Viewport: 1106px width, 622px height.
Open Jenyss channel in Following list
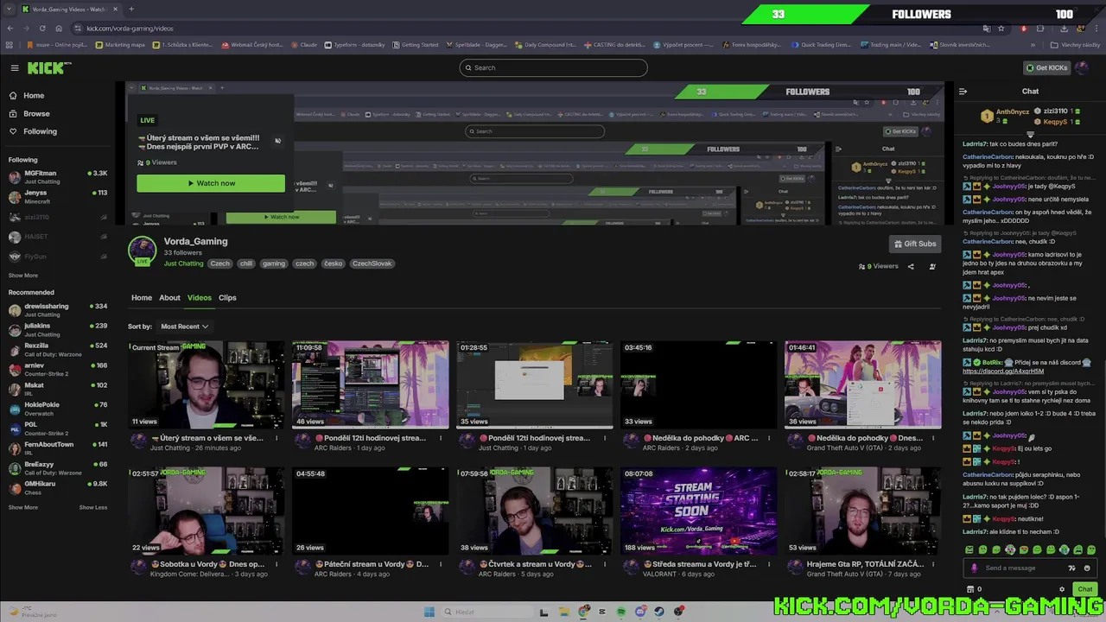[57, 197]
